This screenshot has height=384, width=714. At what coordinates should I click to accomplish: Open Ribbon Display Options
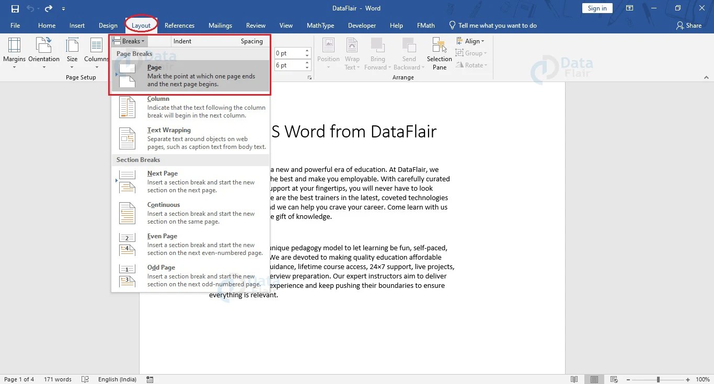[630, 8]
